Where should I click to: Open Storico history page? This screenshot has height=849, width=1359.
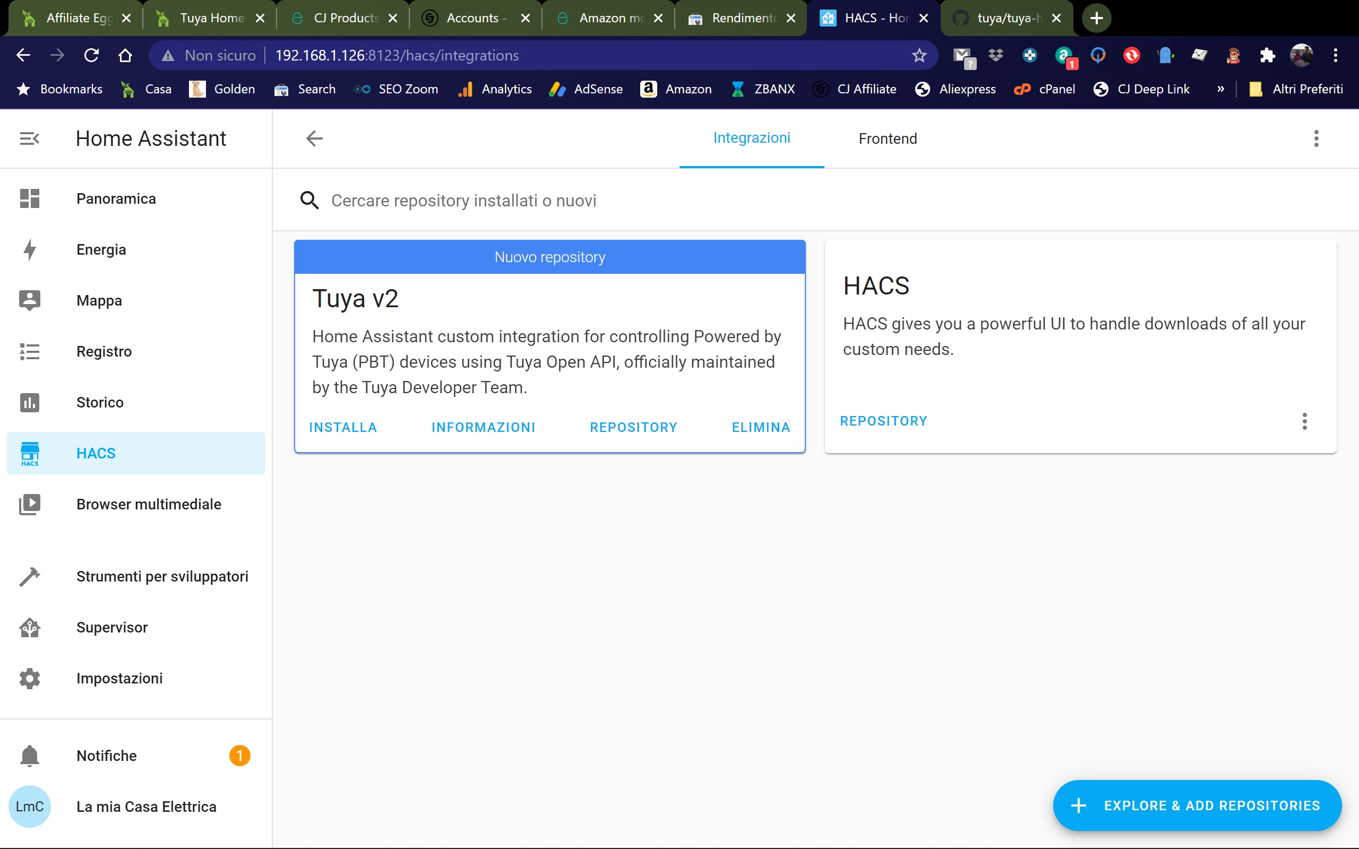tap(135, 403)
